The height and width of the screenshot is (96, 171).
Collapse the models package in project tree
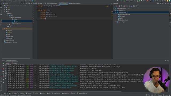pyautogui.click(x=11, y=19)
